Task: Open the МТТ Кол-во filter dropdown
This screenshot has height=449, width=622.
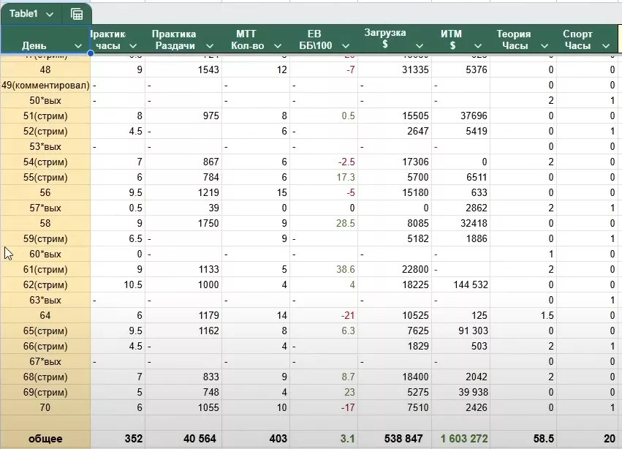Action: click(x=278, y=46)
